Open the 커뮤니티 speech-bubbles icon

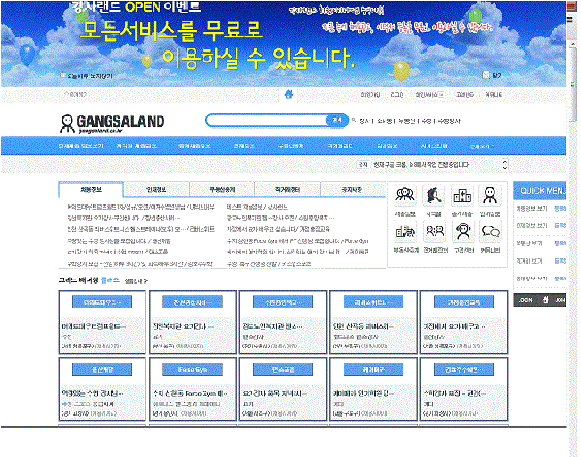click(491, 232)
